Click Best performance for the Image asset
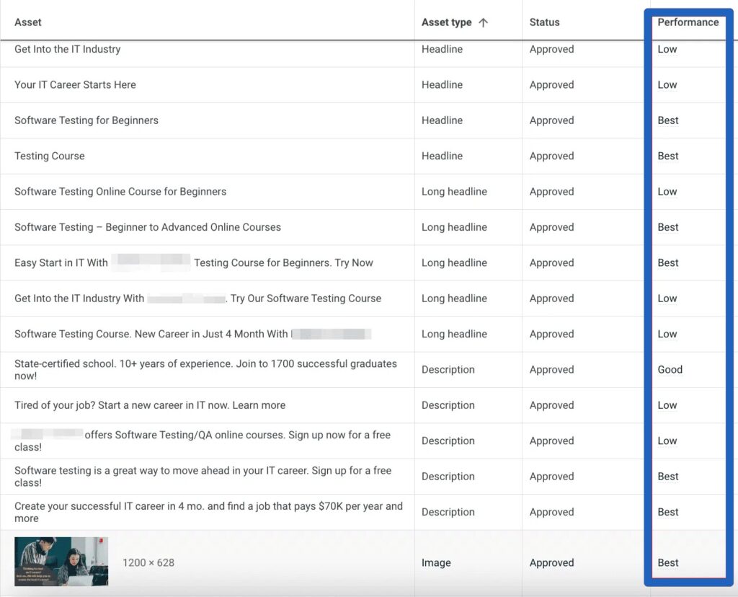 tap(668, 562)
